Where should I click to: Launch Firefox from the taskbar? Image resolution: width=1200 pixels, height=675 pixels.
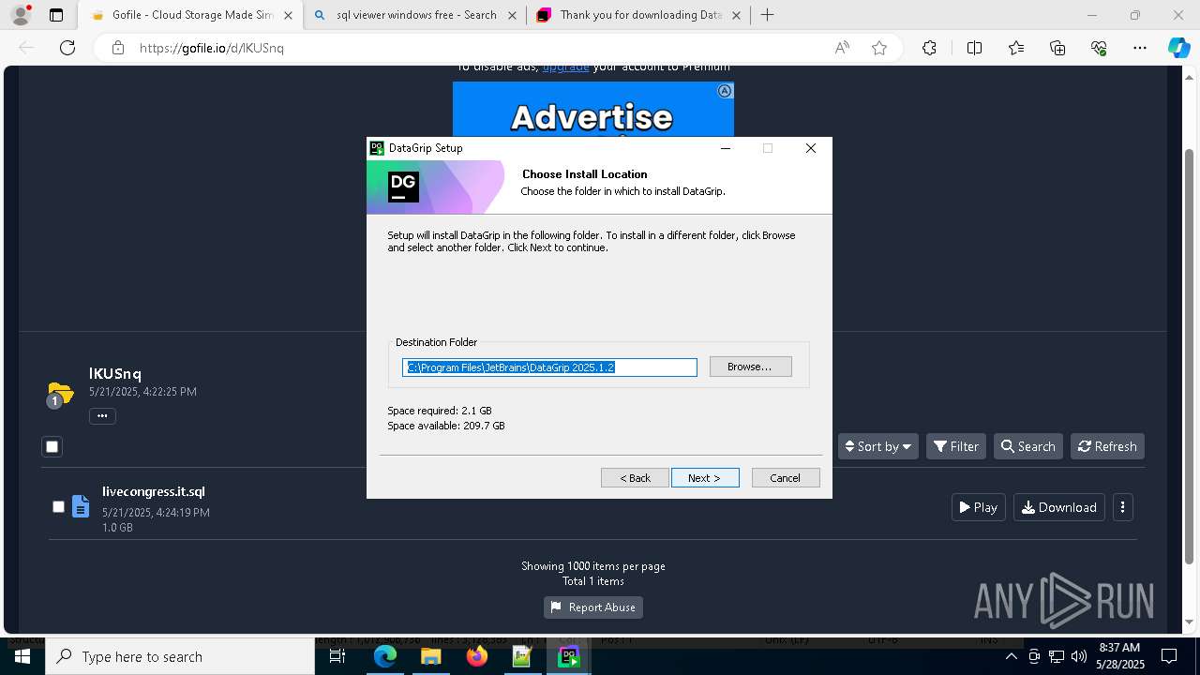(x=476, y=656)
